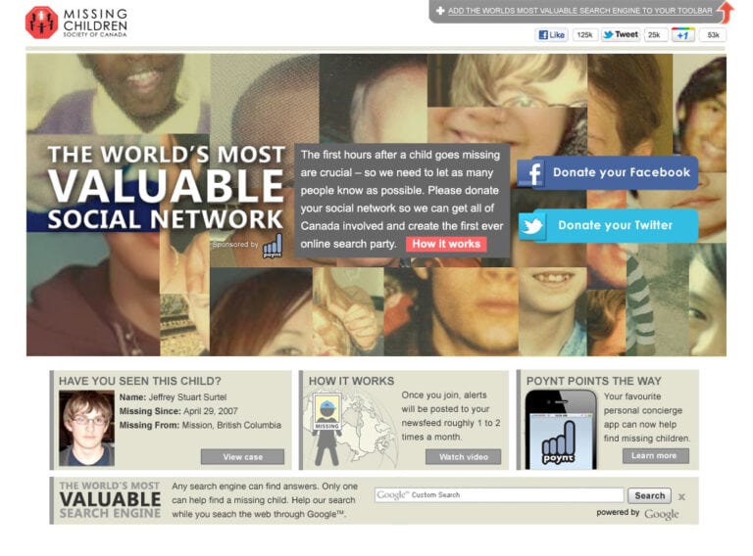This screenshot has height=556, width=753.
Task: Click the 25k tweet count
Action: click(x=654, y=35)
